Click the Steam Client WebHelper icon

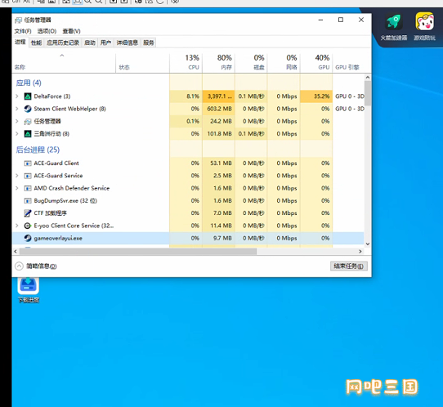[x=28, y=109]
